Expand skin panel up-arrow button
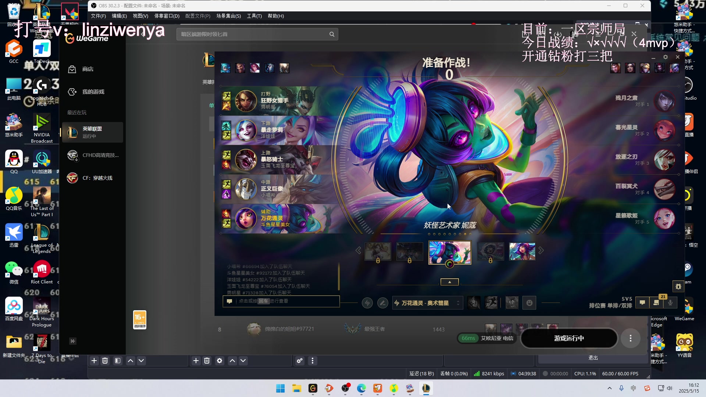The image size is (706, 397). click(x=450, y=282)
